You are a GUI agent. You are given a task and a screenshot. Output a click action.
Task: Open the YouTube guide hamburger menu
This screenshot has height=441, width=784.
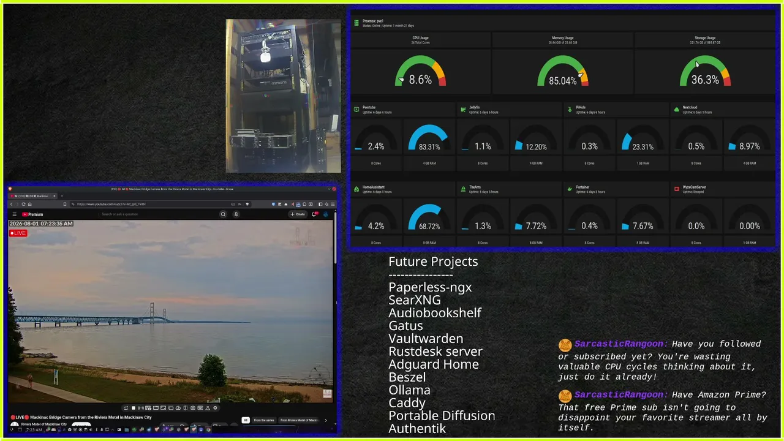pyautogui.click(x=15, y=214)
